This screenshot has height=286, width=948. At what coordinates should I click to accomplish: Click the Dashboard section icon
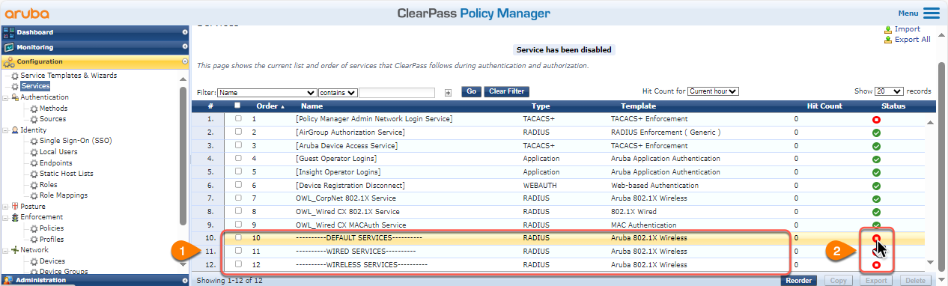tap(9, 32)
